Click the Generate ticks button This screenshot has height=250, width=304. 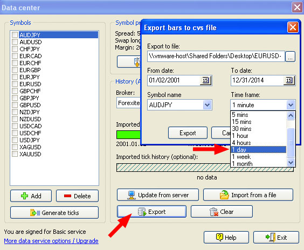point(54,213)
